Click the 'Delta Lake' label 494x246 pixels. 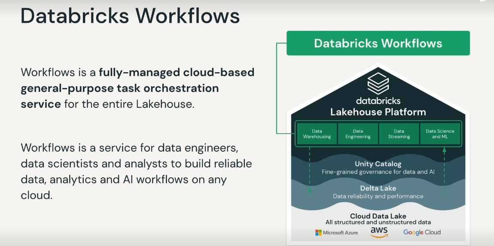click(378, 188)
